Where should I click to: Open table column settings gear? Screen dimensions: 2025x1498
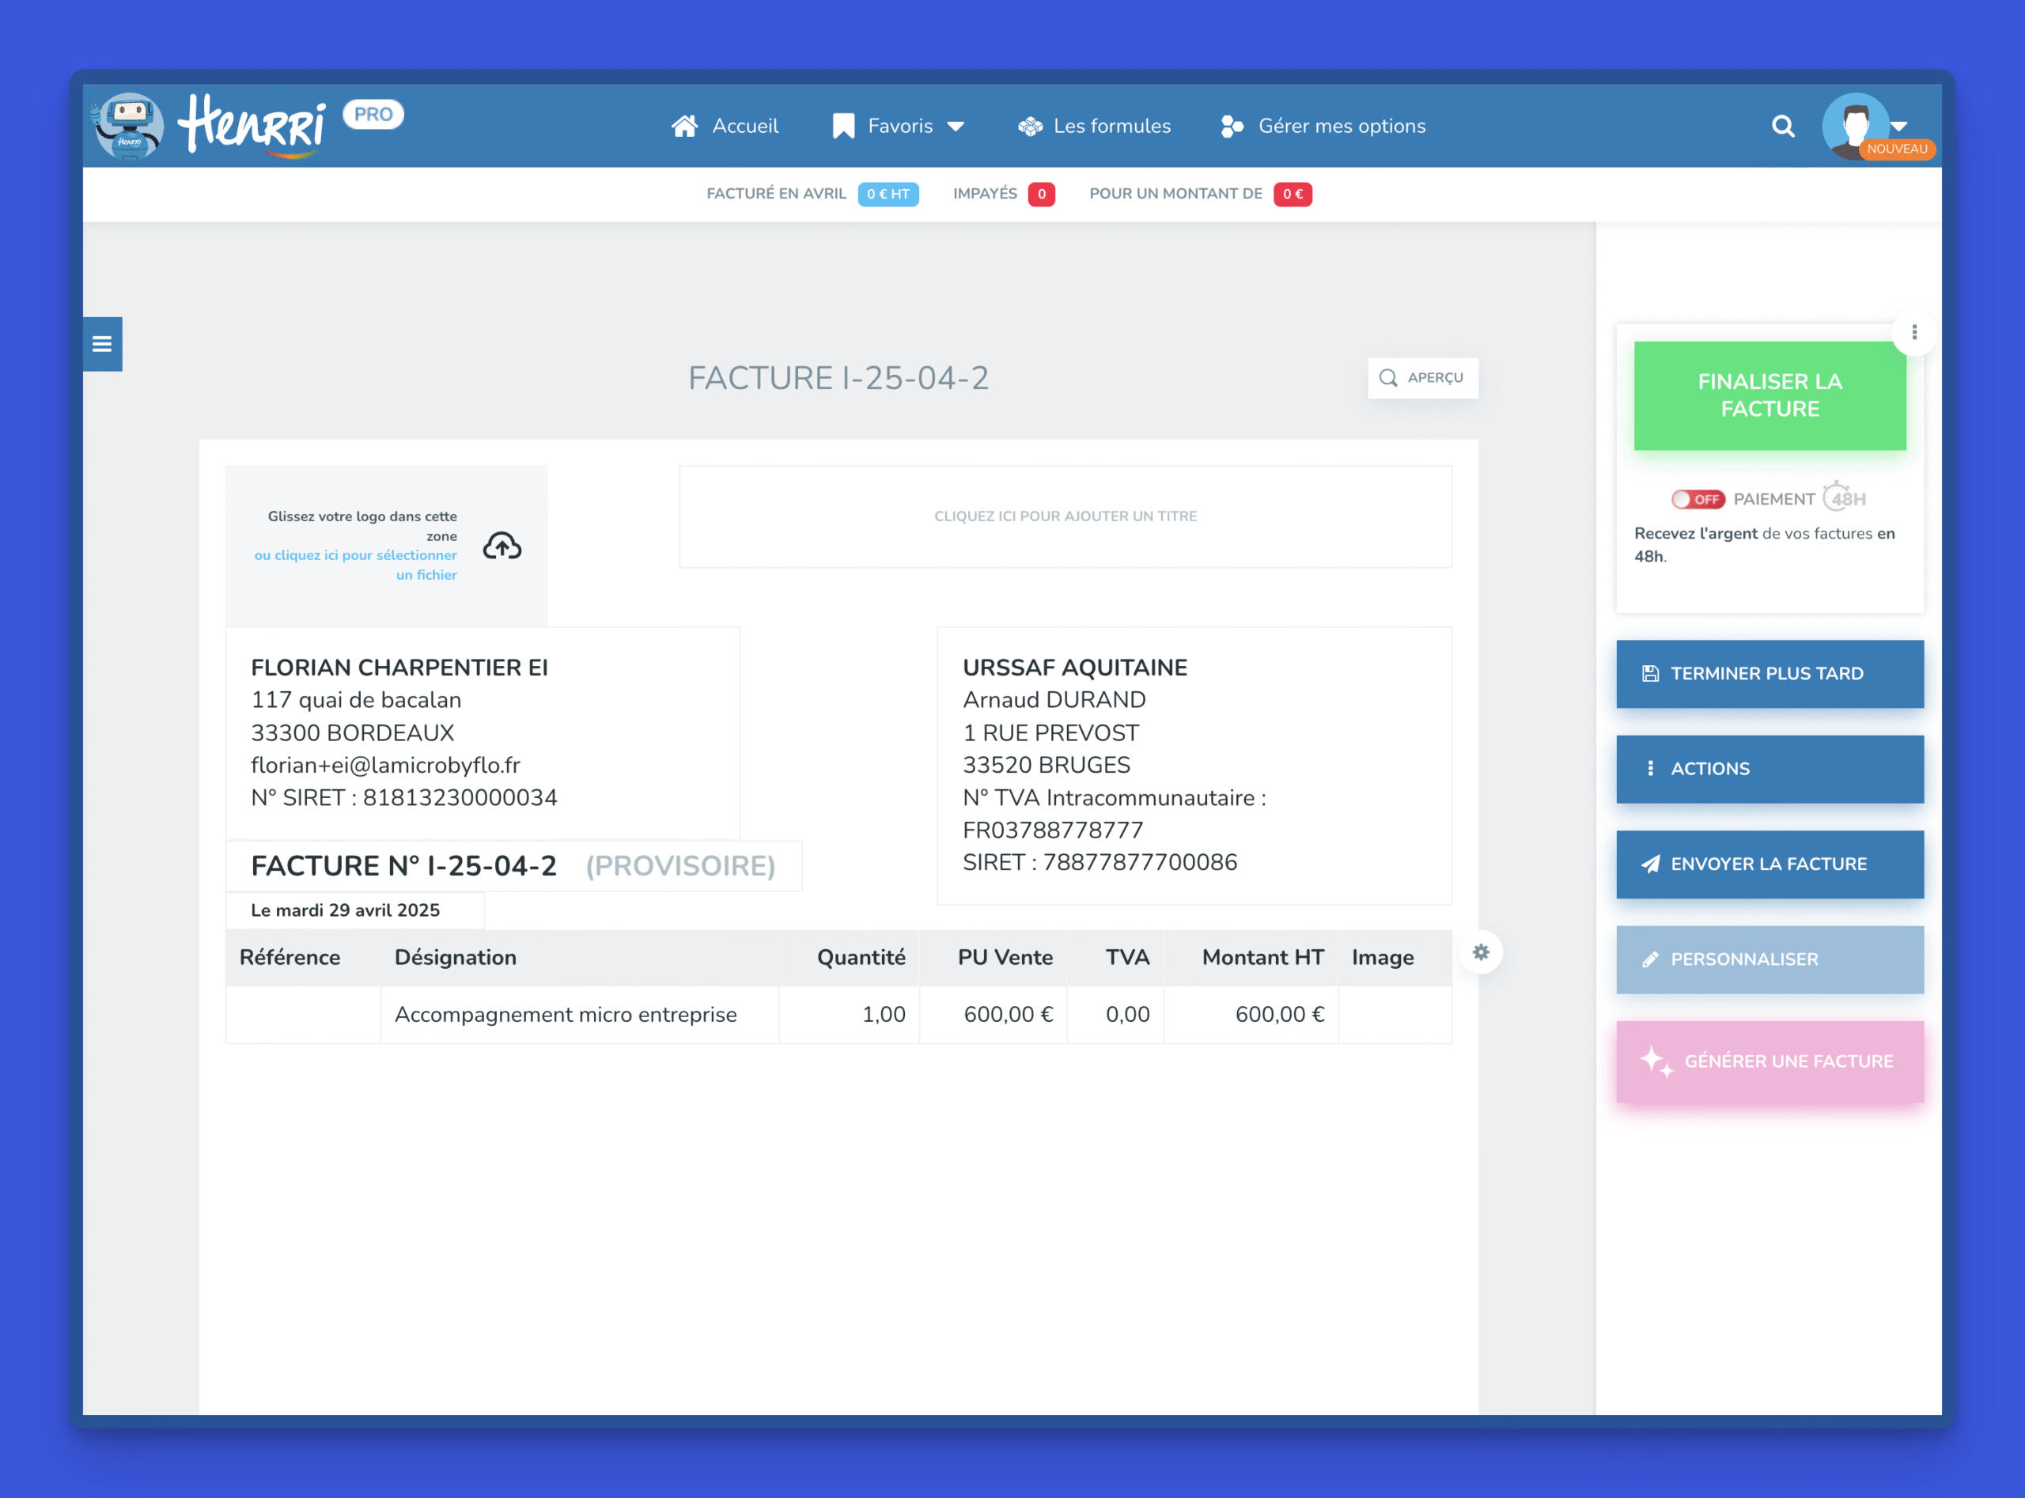1481,952
